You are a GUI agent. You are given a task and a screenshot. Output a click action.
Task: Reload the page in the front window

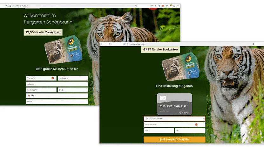(x=109, y=44)
